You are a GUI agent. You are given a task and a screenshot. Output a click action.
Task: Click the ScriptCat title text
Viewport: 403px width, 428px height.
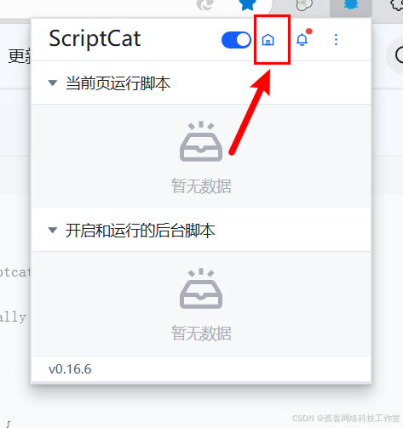[95, 39]
